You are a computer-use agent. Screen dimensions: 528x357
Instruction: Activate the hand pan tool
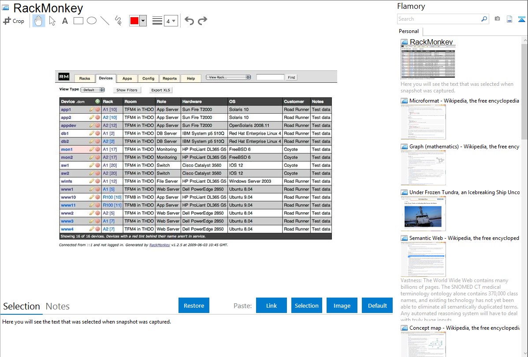pyautogui.click(x=39, y=21)
